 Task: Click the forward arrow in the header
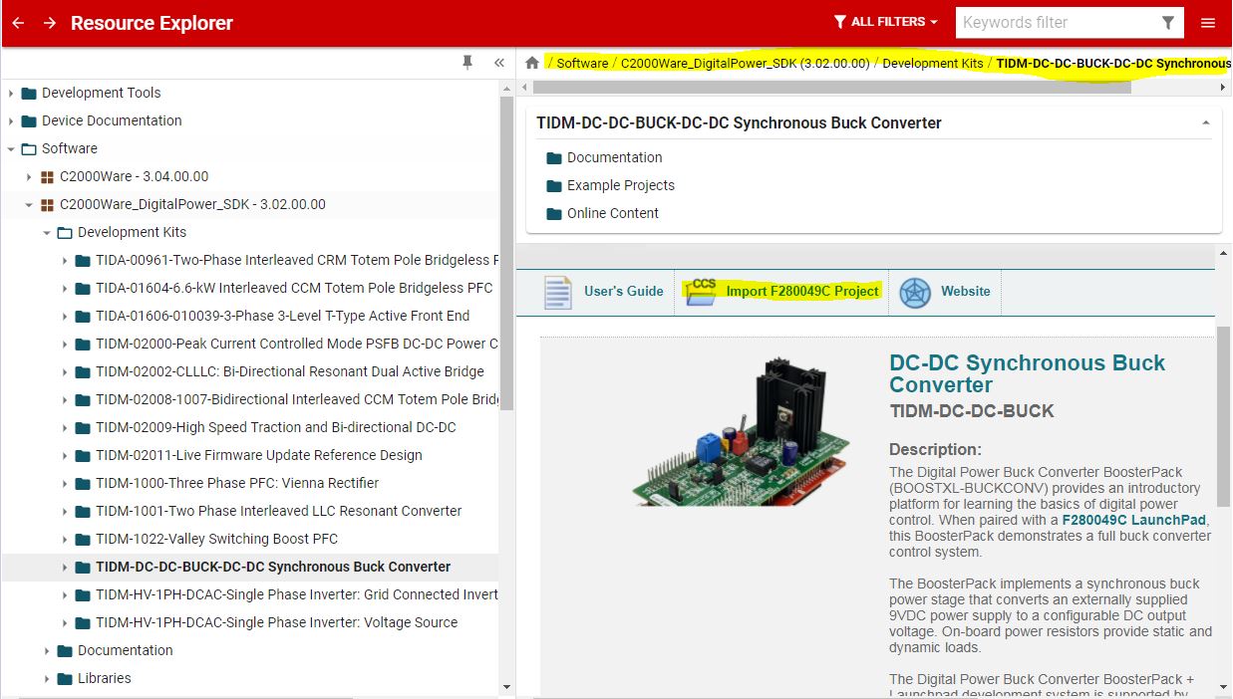tap(50, 22)
